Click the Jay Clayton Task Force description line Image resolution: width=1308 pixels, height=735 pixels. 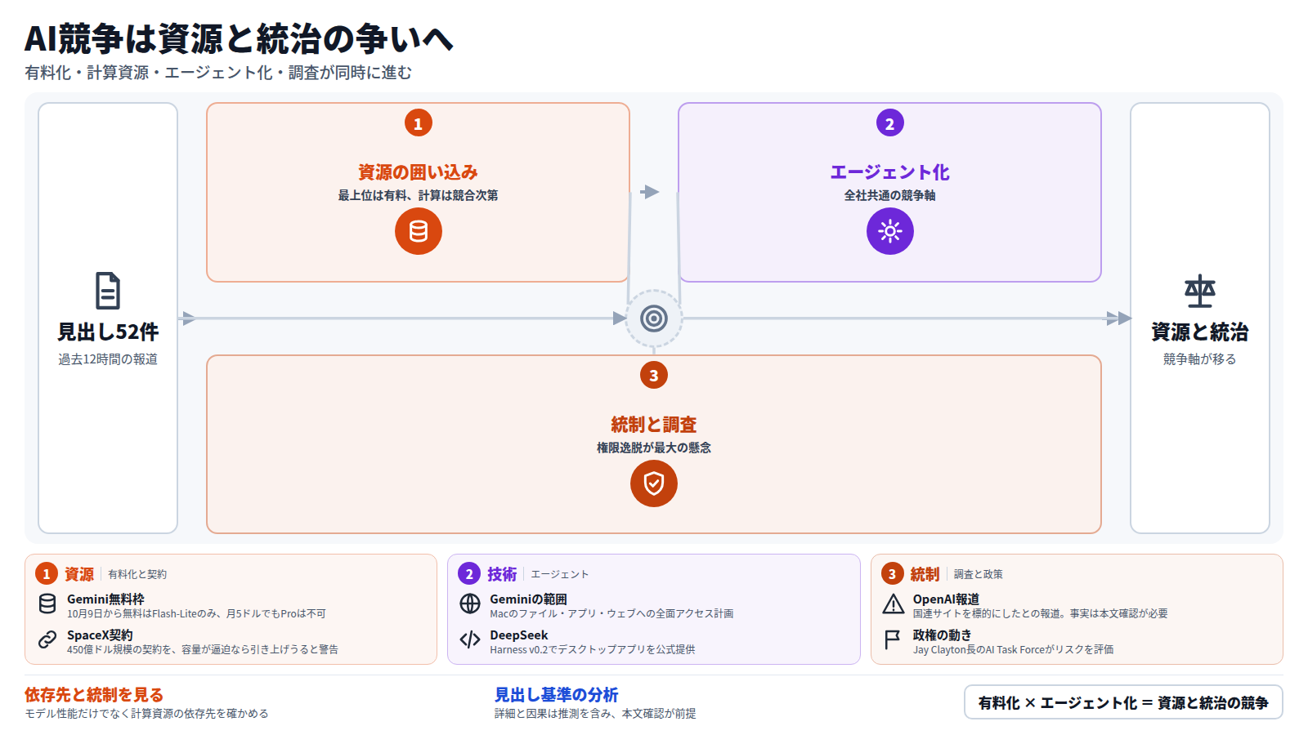coord(1013,650)
